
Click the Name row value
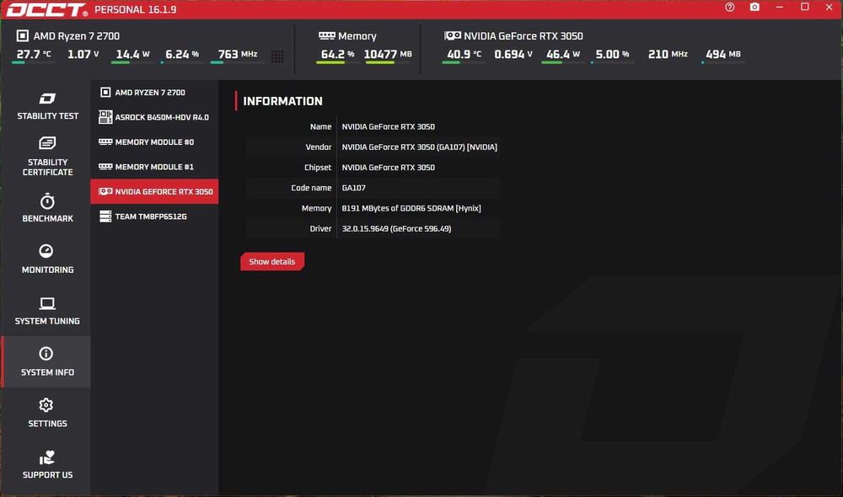point(388,127)
